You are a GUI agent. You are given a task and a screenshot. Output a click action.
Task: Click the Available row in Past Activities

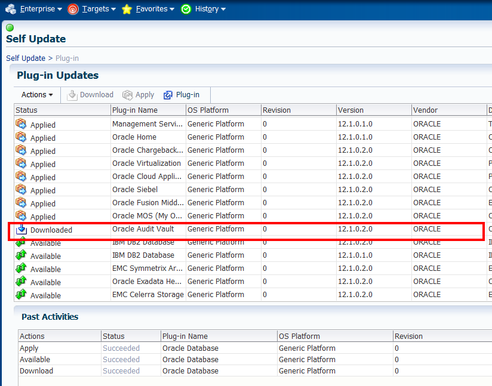point(255,360)
